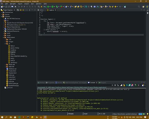This screenshot has height=119, width=149.
Task: Open the Help menu
Action: (x=45, y=4)
